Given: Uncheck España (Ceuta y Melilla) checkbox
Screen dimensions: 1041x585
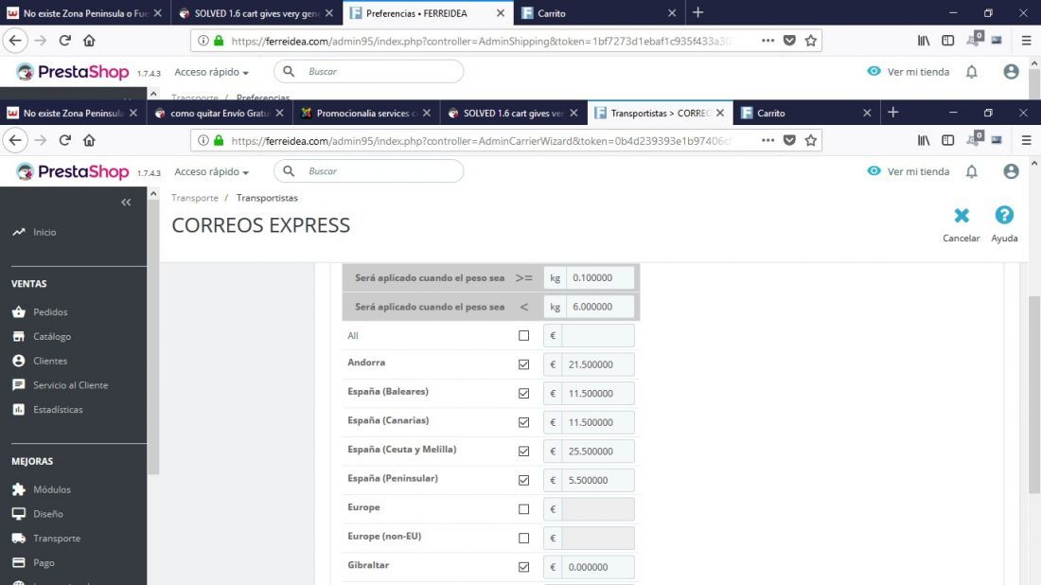Looking at the screenshot, I should click(524, 451).
